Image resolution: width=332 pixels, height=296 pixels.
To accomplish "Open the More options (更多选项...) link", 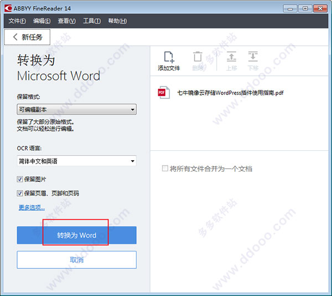I will tap(32, 208).
